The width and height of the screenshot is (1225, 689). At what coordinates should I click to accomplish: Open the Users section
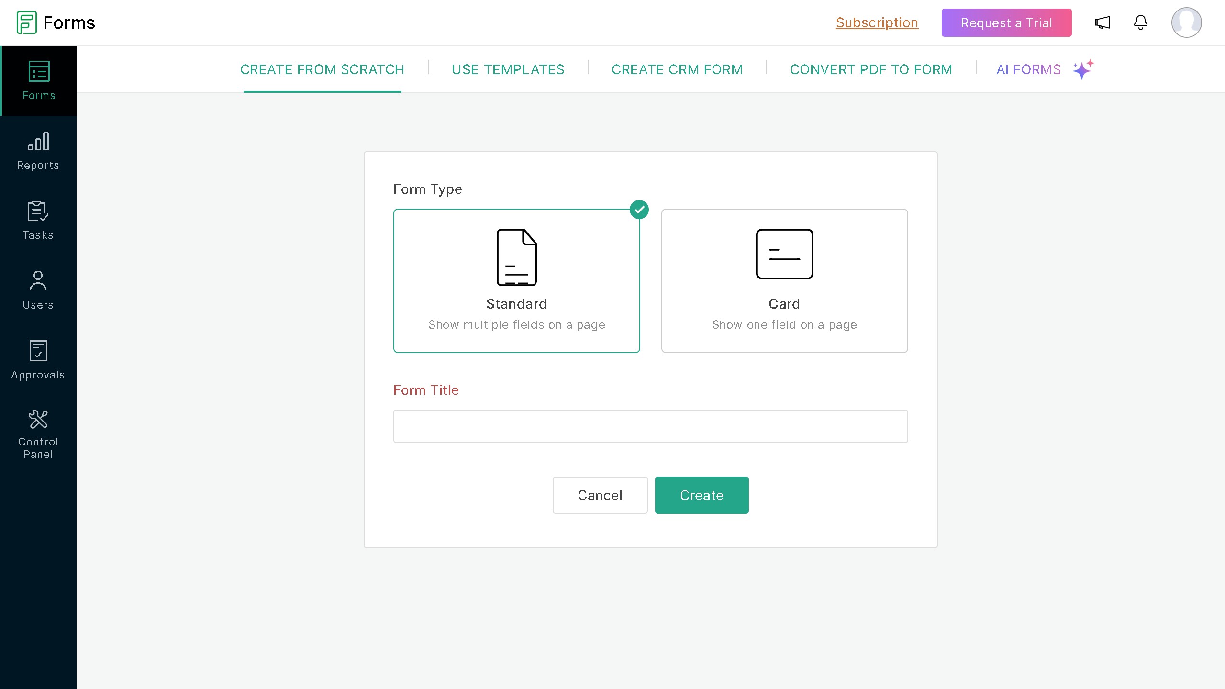38,290
